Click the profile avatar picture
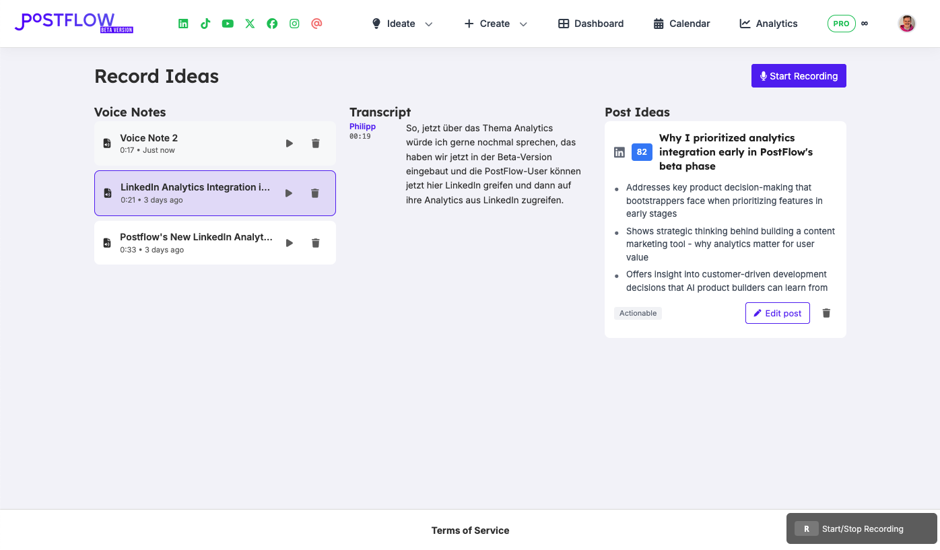 tap(906, 23)
